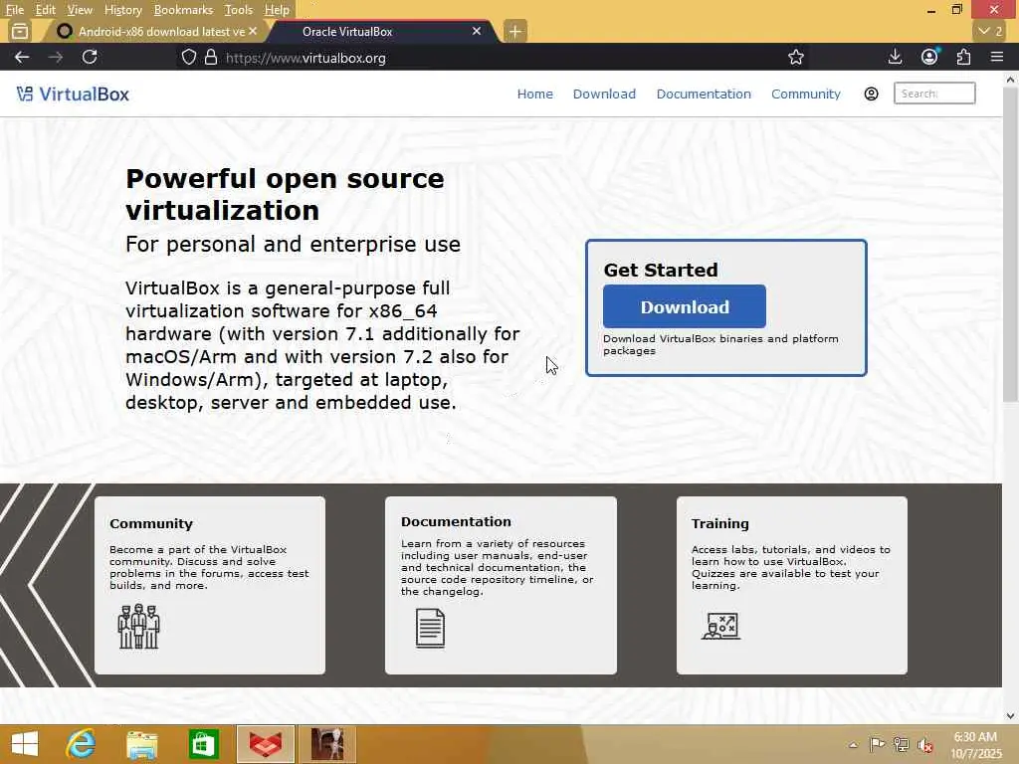Open the History menu
Image resolution: width=1019 pixels, height=764 pixels.
click(x=122, y=10)
